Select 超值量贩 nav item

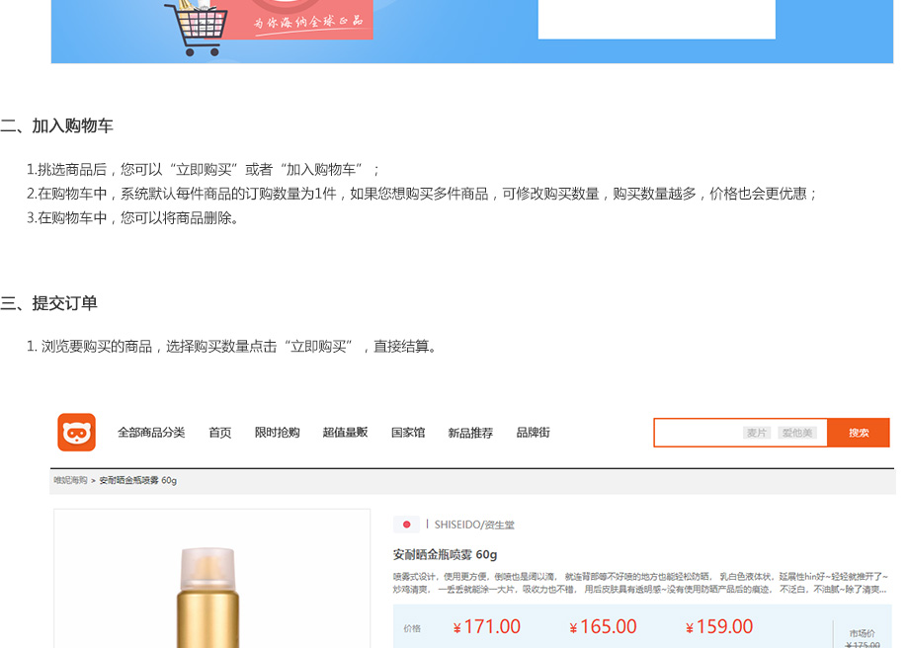[x=346, y=433]
